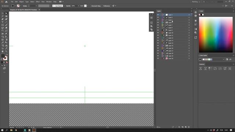235x132 pixels.
Task: Click the Home icon beside Ai logo
Action: 6,2
